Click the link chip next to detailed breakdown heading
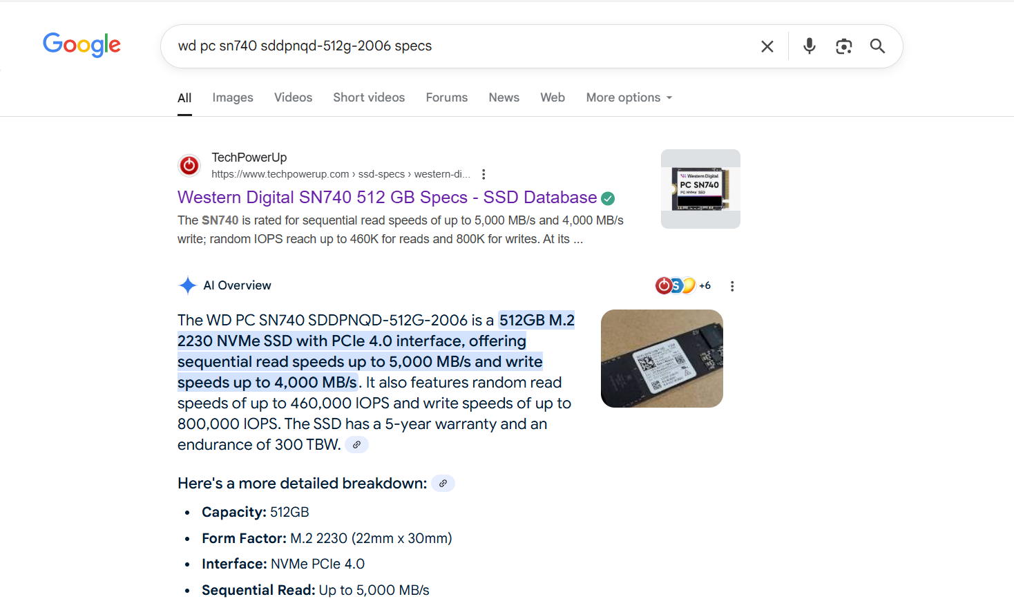Image resolution: width=1014 pixels, height=599 pixels. click(442, 483)
